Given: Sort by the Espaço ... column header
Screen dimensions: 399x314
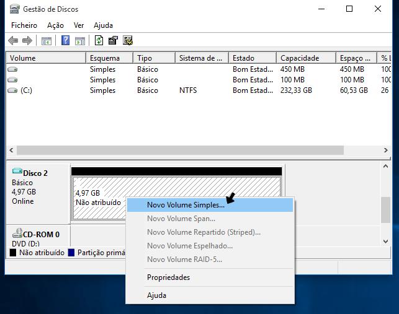Looking at the screenshot, I should [356, 58].
